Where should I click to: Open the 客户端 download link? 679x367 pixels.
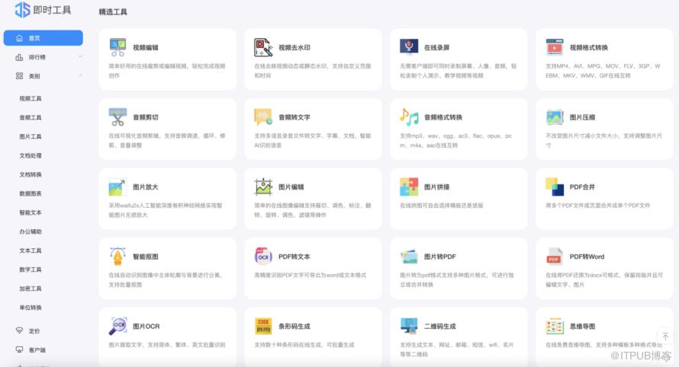[37, 350]
